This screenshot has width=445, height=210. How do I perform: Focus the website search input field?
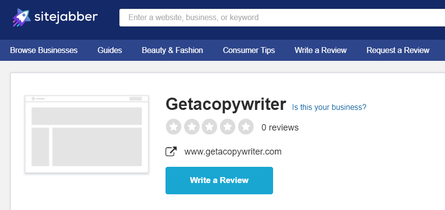pos(282,18)
